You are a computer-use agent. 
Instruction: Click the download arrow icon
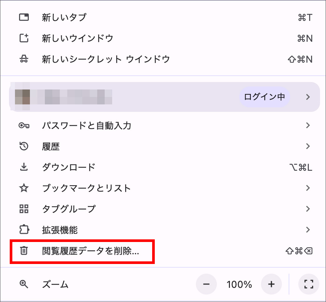click(x=24, y=167)
